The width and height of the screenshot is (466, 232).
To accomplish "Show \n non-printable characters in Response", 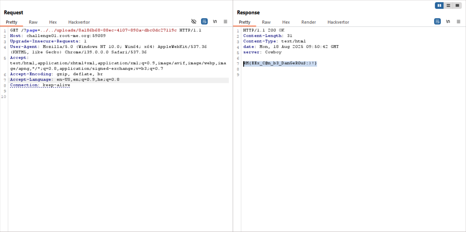I will [448, 22].
